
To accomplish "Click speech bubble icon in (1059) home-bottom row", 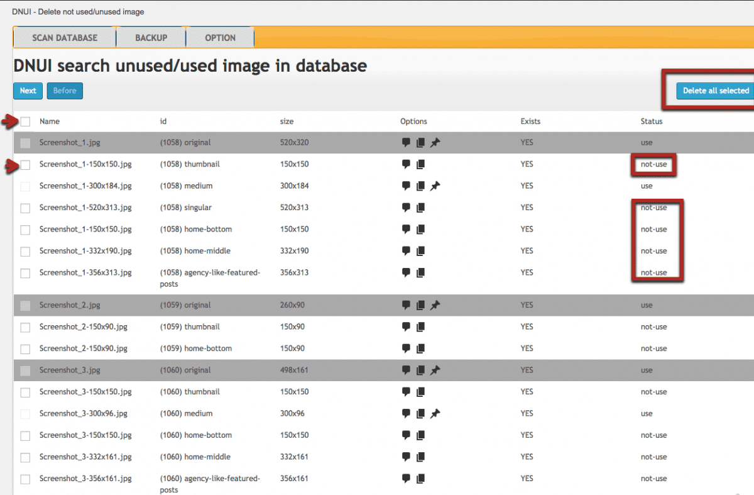I will (x=406, y=349).
